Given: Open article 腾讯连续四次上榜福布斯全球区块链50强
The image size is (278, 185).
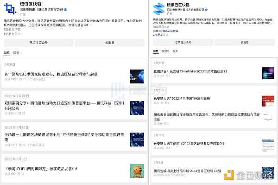Looking at the screenshot, I should [187, 171].
